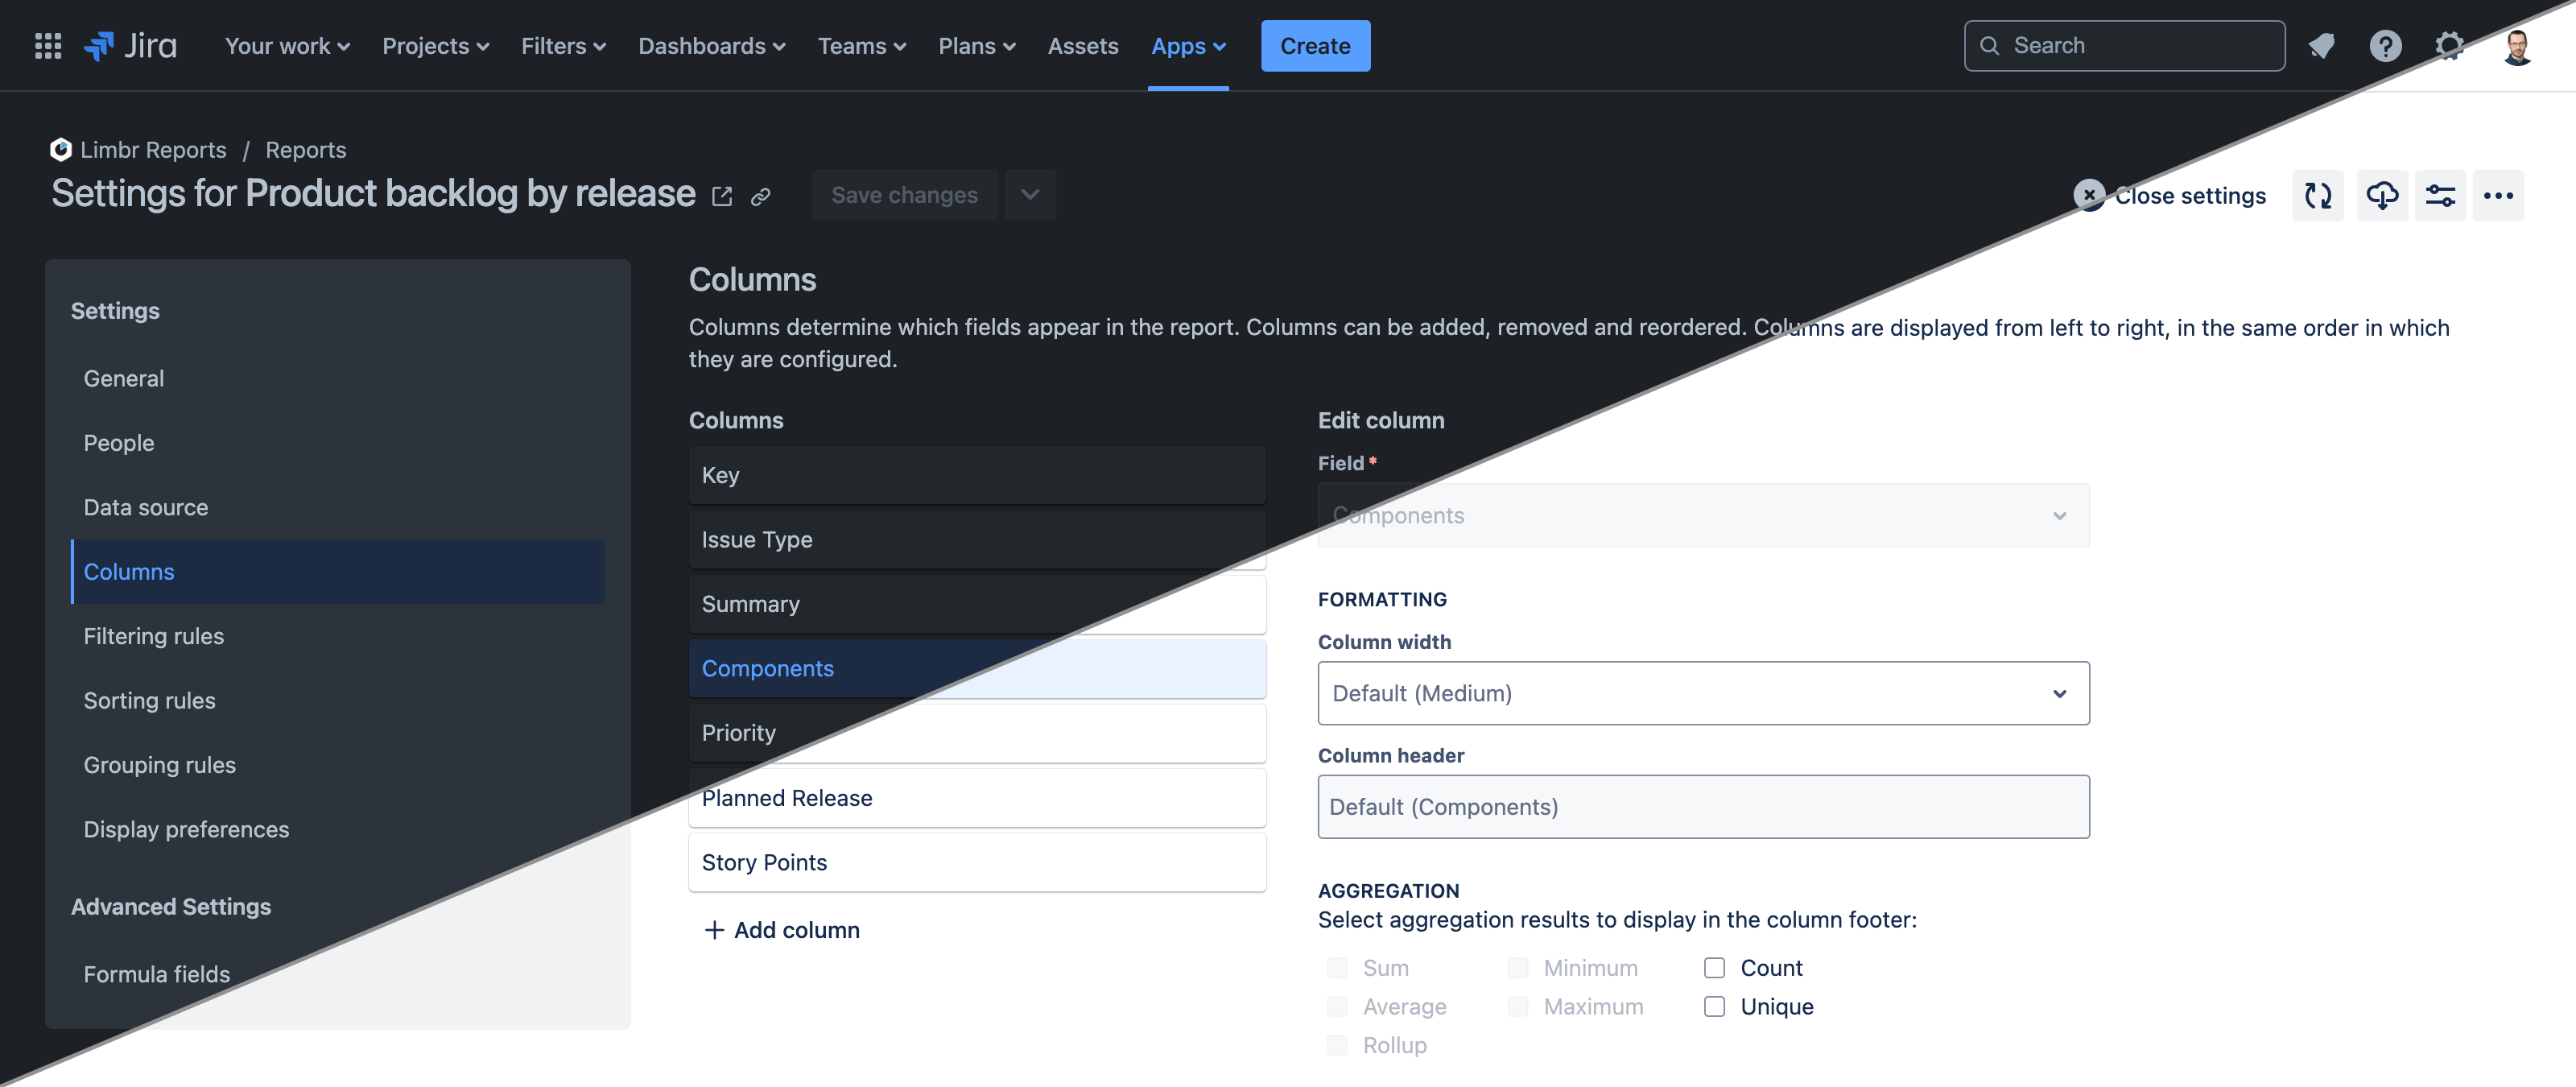Select Display preferences in sidebar
Screen dimensions: 2576x1087
338,829
